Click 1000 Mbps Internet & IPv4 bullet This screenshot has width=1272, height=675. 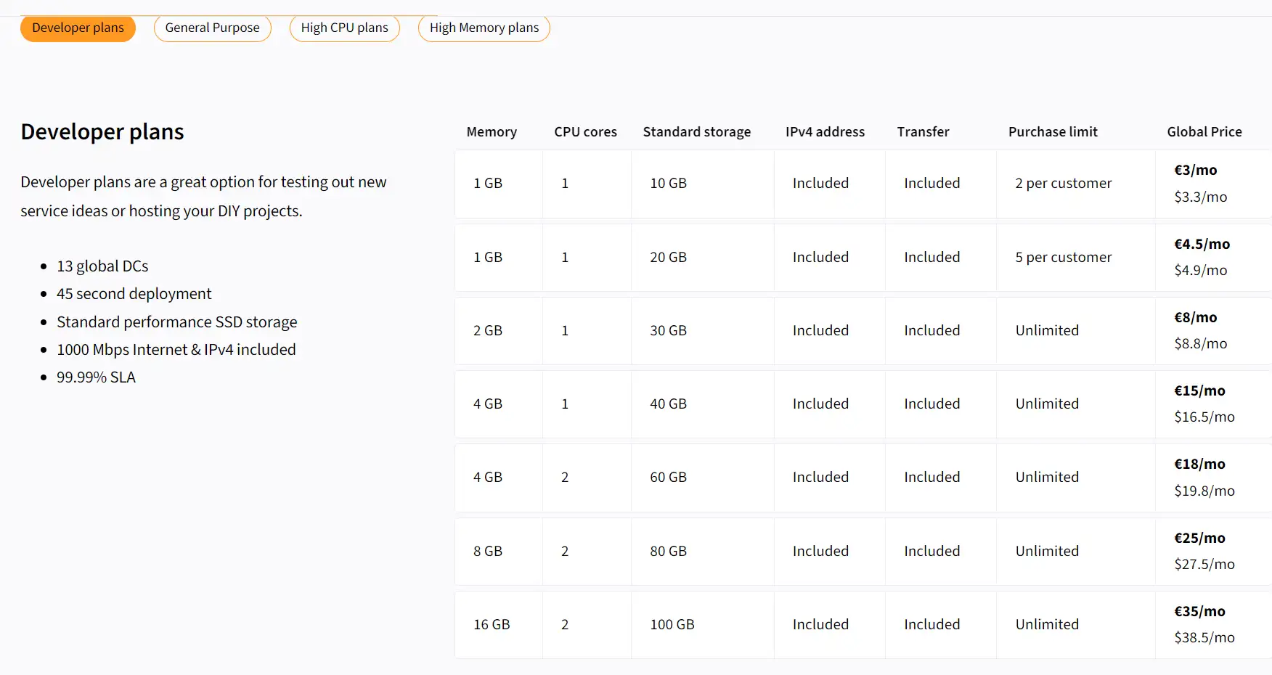(x=176, y=350)
